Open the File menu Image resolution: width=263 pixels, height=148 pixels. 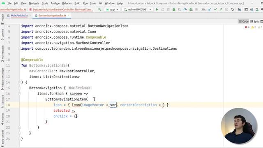9,3
